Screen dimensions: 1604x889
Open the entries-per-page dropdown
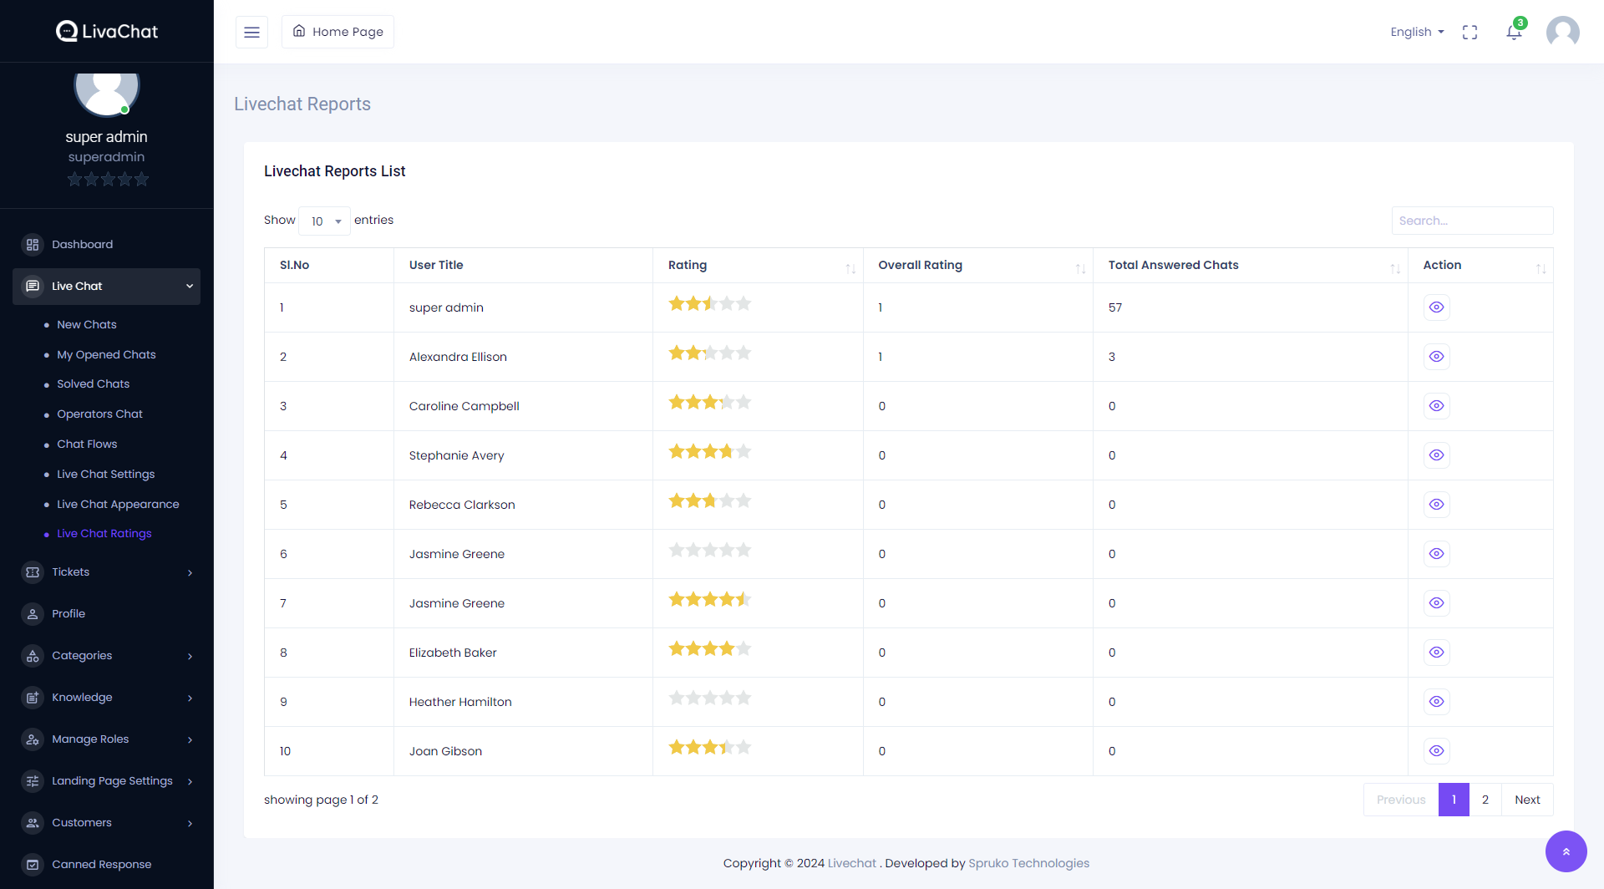[x=325, y=221]
